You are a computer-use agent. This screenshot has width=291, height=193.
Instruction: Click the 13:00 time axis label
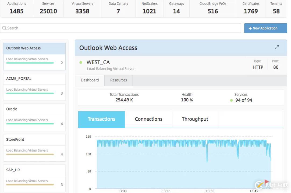(122, 191)
